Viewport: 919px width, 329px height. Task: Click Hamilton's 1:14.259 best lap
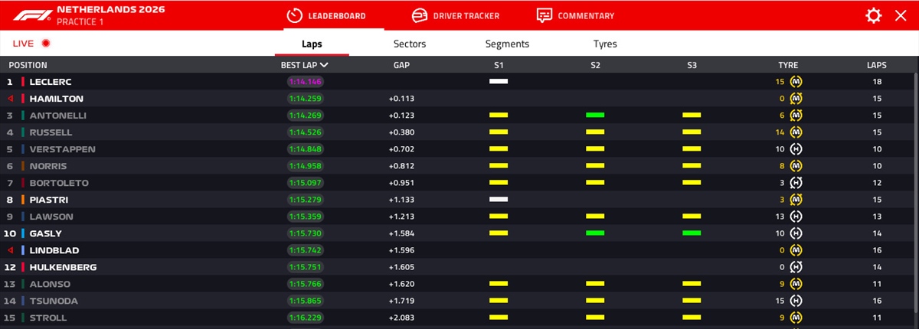(304, 98)
